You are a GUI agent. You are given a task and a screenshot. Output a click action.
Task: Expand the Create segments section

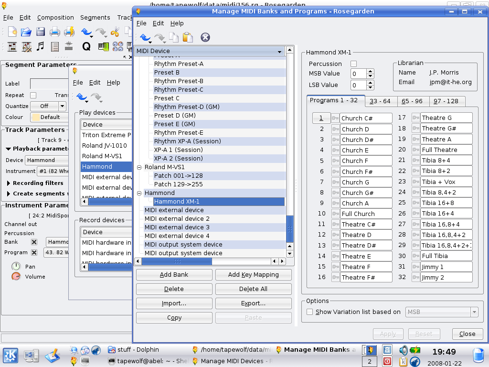tap(9, 194)
